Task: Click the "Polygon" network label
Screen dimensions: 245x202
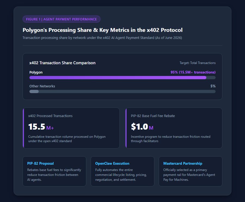Action: (x=36, y=72)
